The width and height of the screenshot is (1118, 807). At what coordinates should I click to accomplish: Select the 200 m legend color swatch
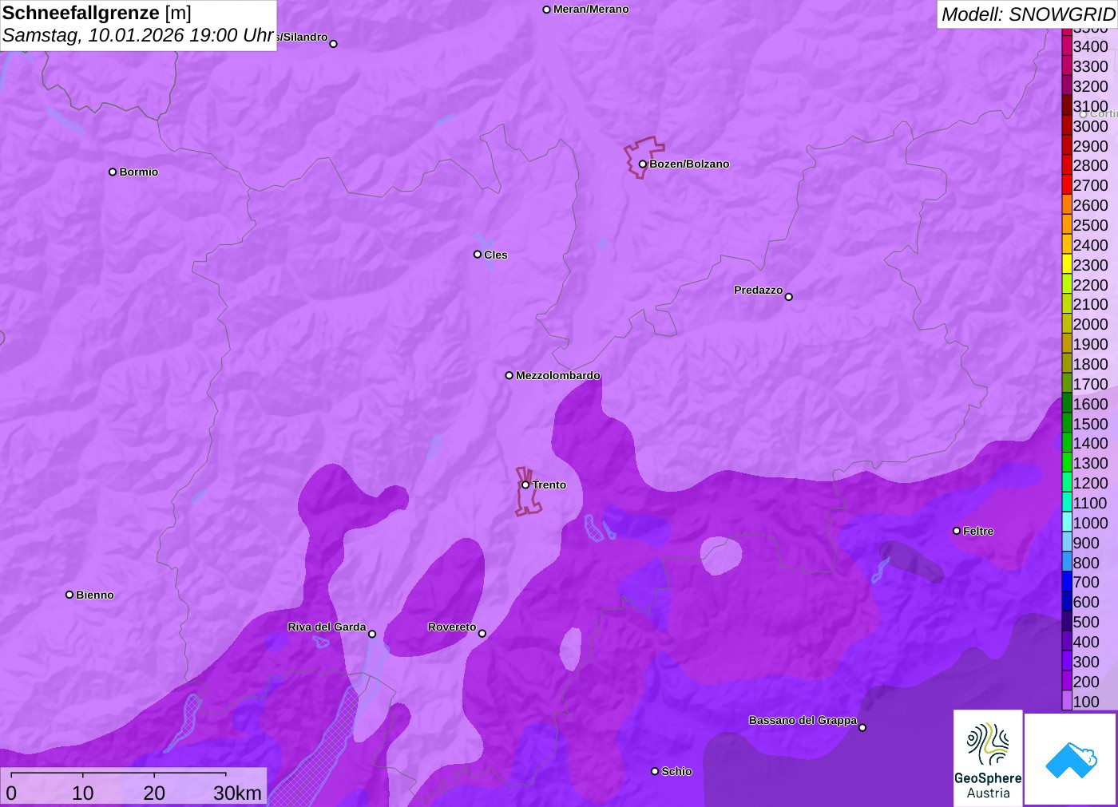point(1067,681)
